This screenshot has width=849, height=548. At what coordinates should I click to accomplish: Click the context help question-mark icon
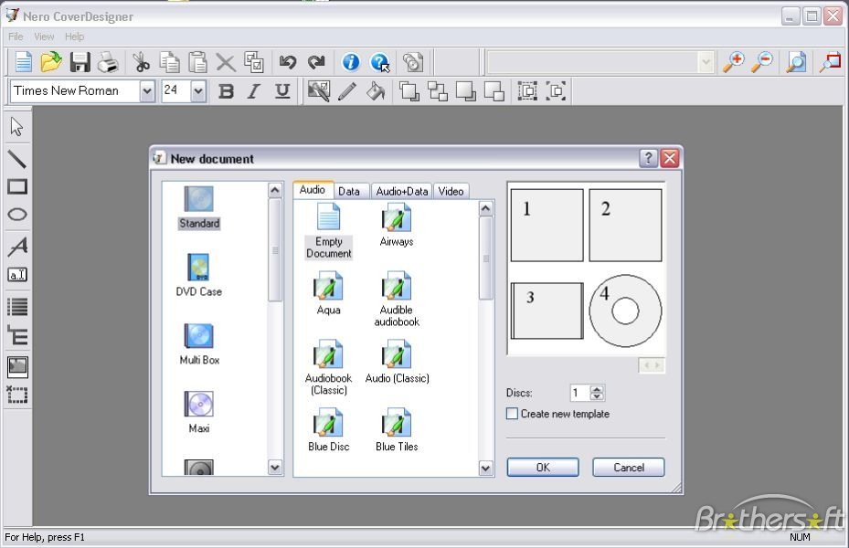coord(379,63)
